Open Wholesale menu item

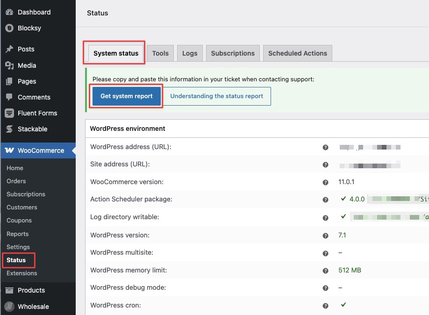[x=33, y=307]
